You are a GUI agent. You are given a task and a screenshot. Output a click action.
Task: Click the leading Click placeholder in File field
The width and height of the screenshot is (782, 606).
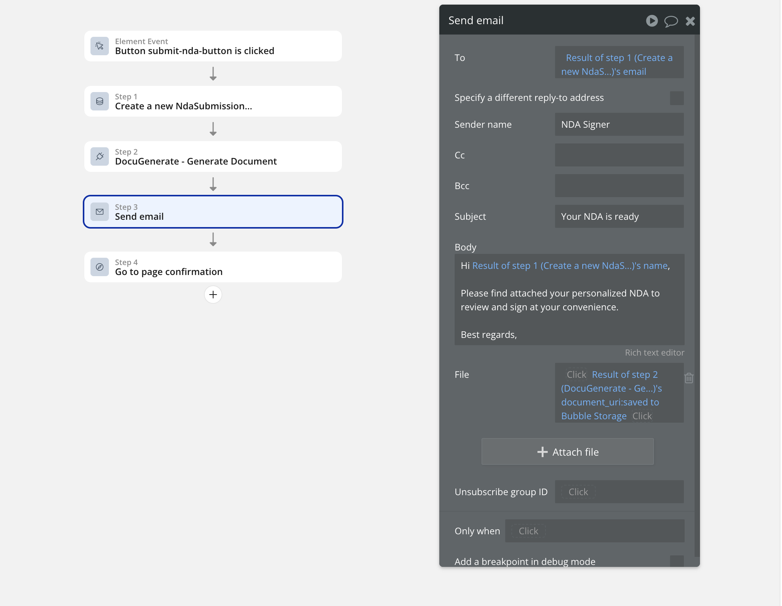click(x=577, y=374)
